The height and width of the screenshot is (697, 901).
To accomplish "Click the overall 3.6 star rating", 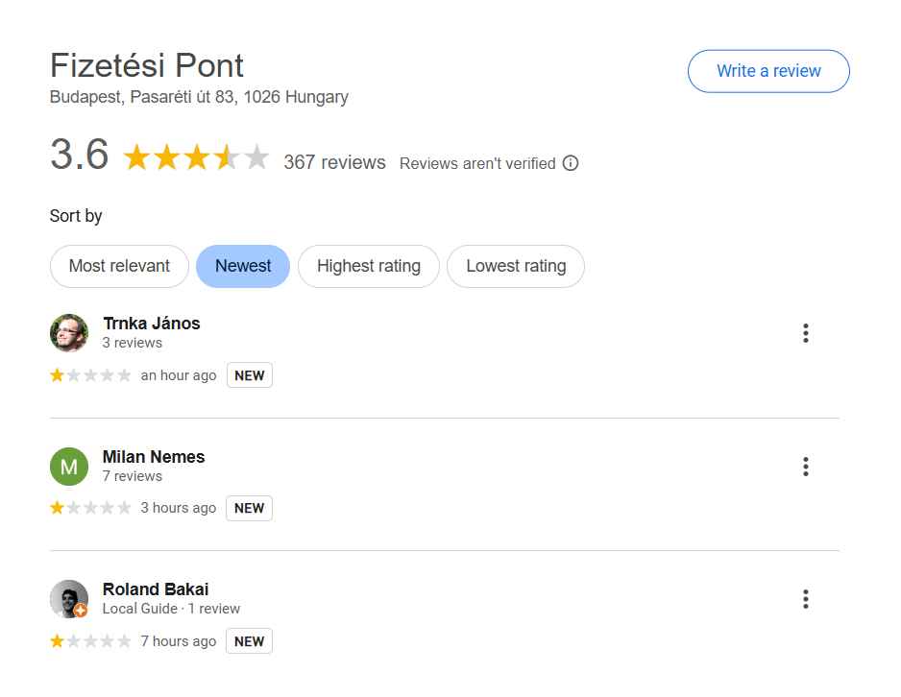I will tap(196, 156).
